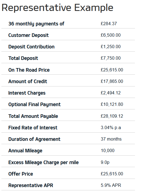This screenshot has width=144, height=192.
Task: Click the 3.04% p.a interest rate
Action: [111, 128]
